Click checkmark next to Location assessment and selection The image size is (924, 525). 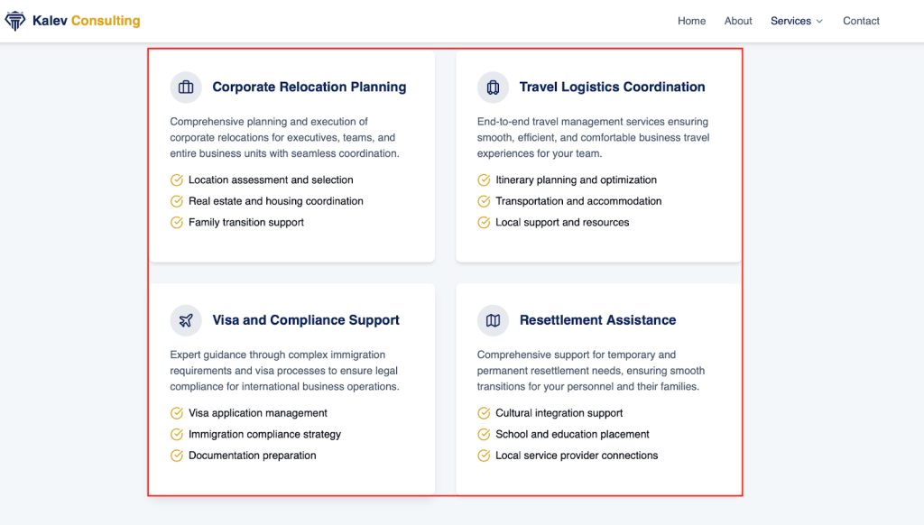tap(177, 180)
